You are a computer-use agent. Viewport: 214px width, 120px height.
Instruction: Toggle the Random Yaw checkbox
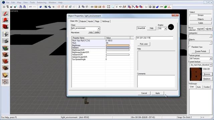tap(190, 47)
